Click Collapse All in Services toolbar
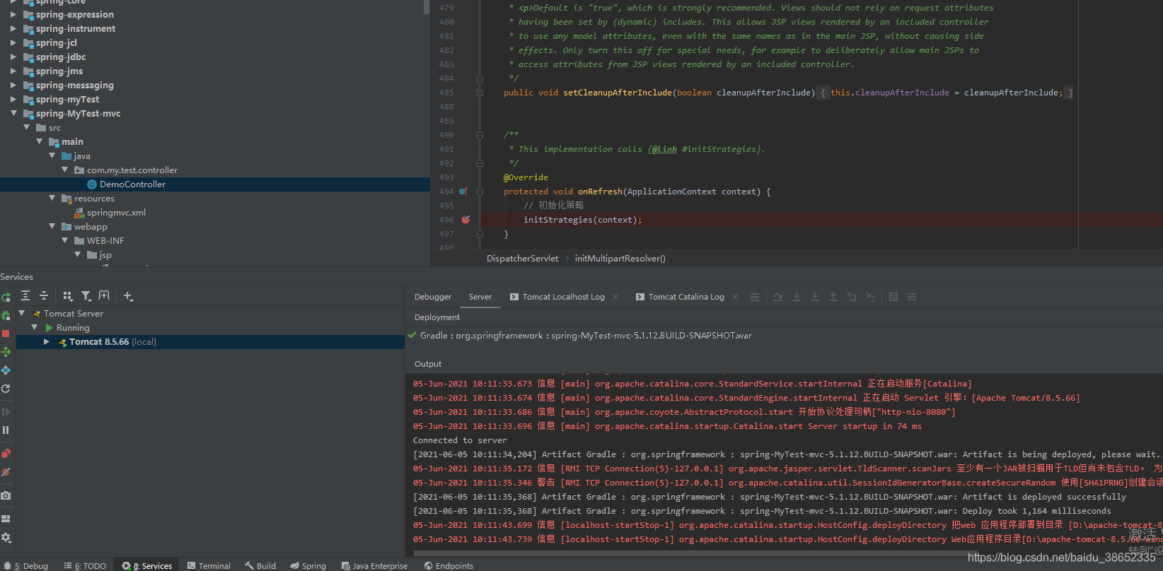 pyautogui.click(x=43, y=296)
